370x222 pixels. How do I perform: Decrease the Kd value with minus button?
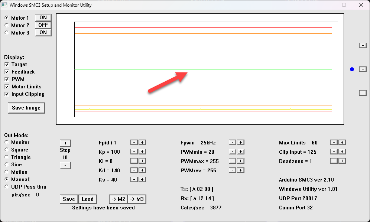[134, 170]
